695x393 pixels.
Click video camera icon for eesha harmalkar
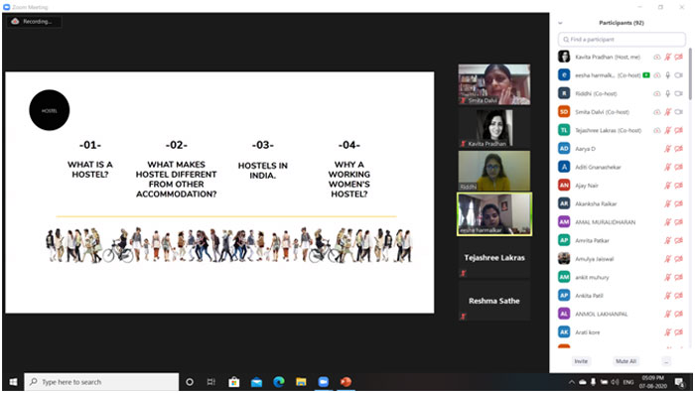(678, 75)
